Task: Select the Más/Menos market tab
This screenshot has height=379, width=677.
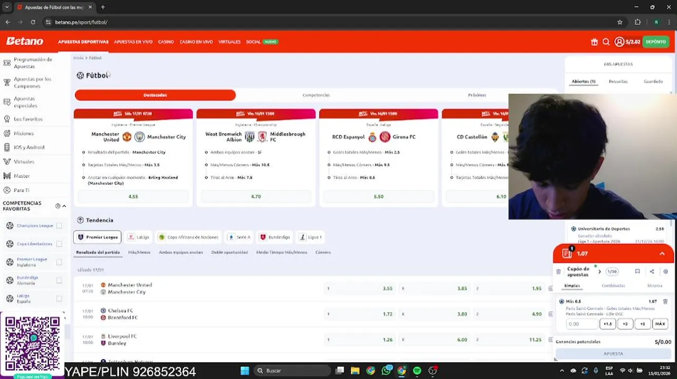Action: click(x=139, y=252)
